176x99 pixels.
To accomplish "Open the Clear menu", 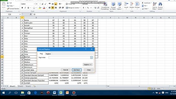I will (145, 9).
